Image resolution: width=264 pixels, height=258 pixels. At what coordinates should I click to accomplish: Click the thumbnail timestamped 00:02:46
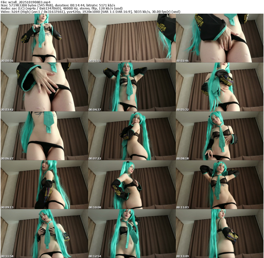pyautogui.click(x=219, y=38)
